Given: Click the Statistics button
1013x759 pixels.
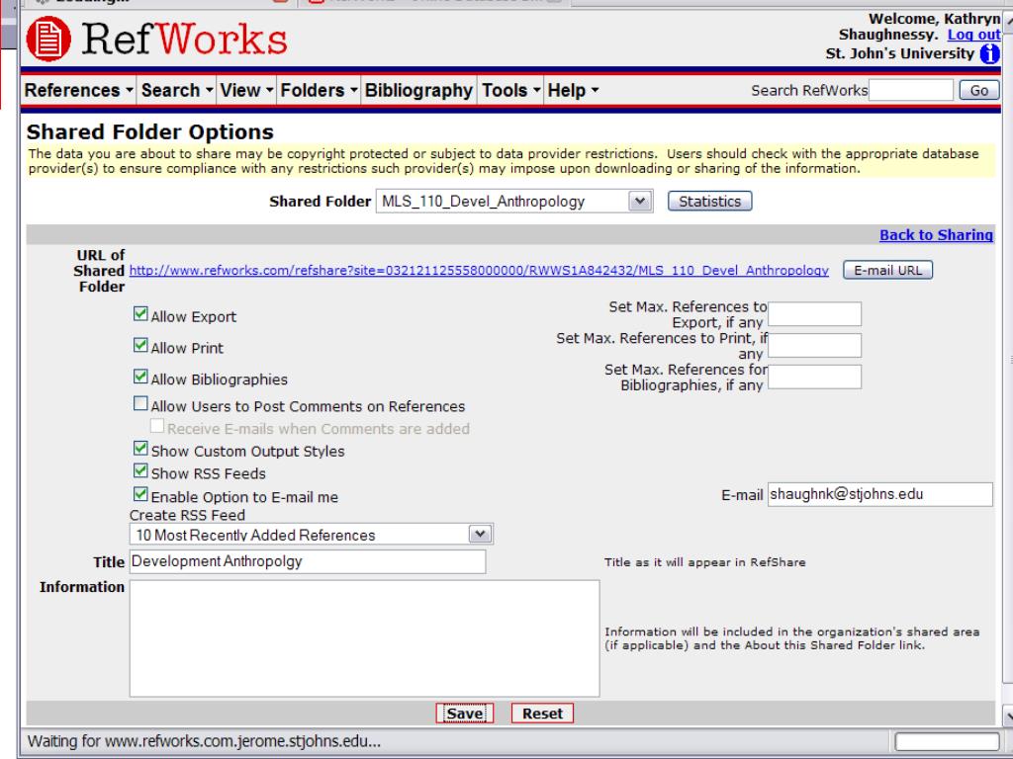Looking at the screenshot, I should pyautogui.click(x=709, y=202).
